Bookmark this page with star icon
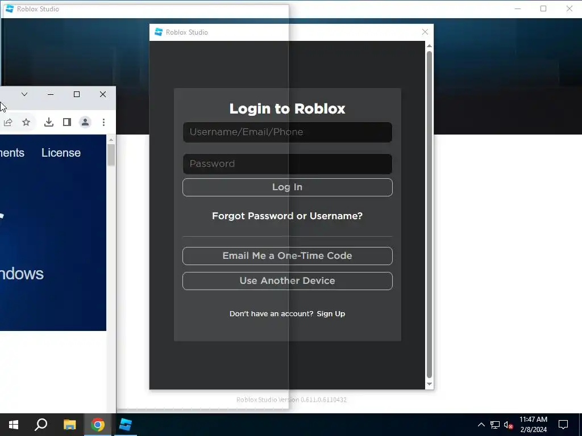 click(x=26, y=122)
